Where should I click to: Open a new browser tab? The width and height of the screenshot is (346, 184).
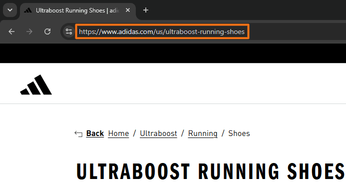[146, 10]
